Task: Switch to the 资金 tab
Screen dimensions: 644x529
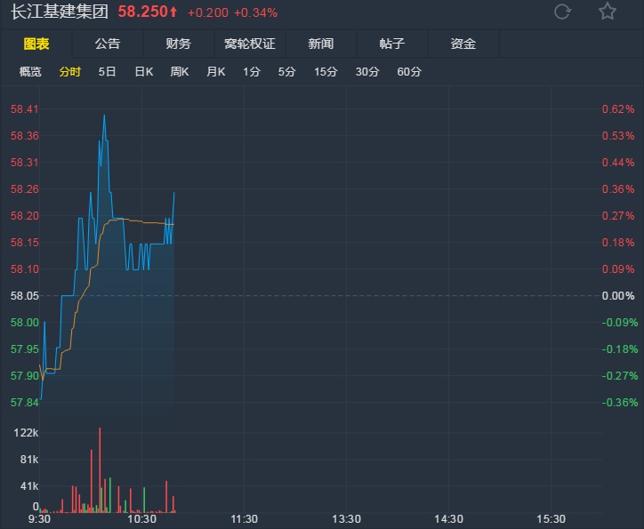Action: [x=463, y=44]
